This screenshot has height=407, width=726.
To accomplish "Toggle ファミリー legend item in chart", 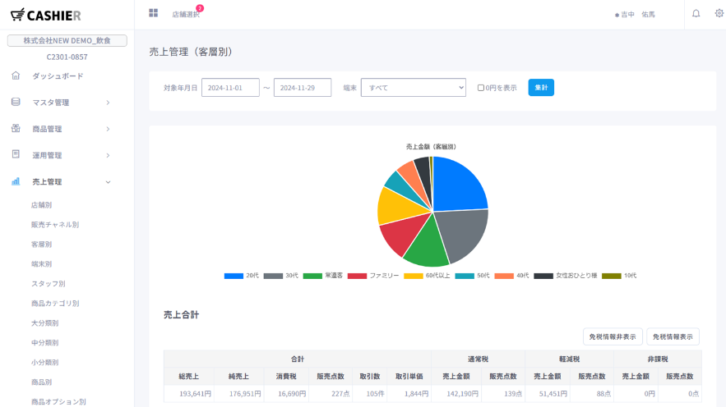I will [x=373, y=276].
